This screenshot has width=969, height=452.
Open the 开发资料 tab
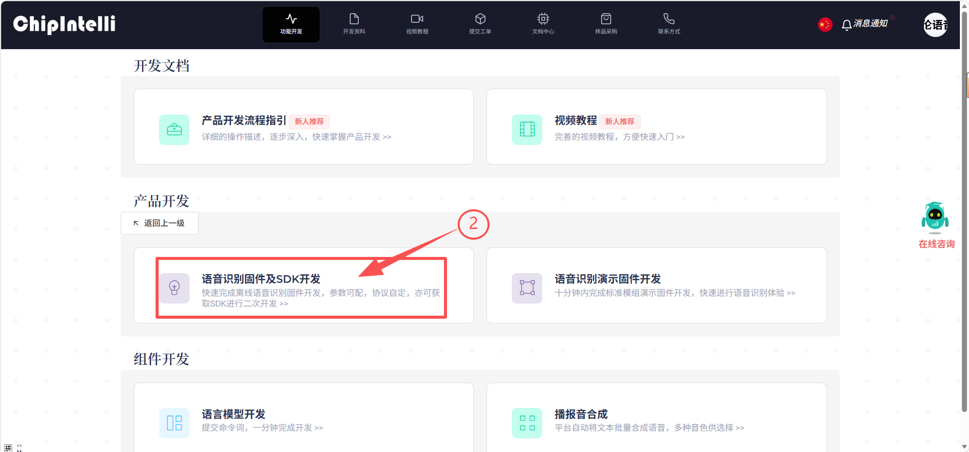pos(354,24)
